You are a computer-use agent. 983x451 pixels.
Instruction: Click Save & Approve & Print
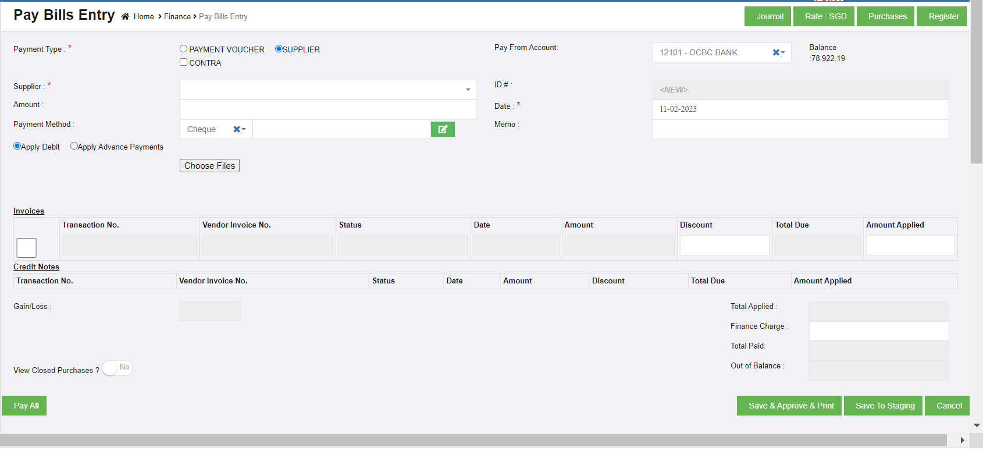[x=790, y=406]
